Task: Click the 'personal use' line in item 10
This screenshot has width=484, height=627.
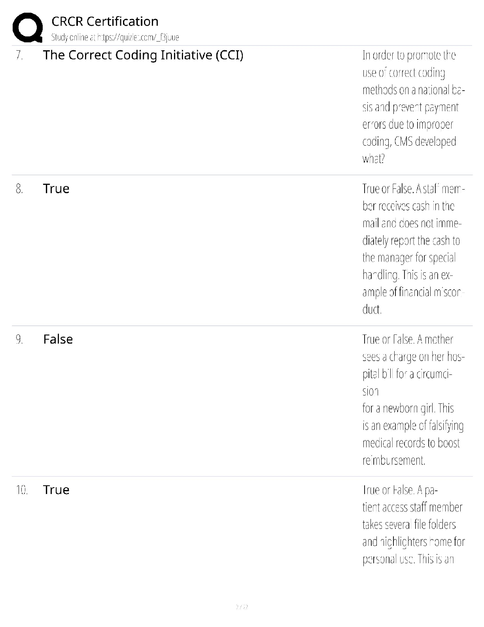Action: (x=408, y=559)
